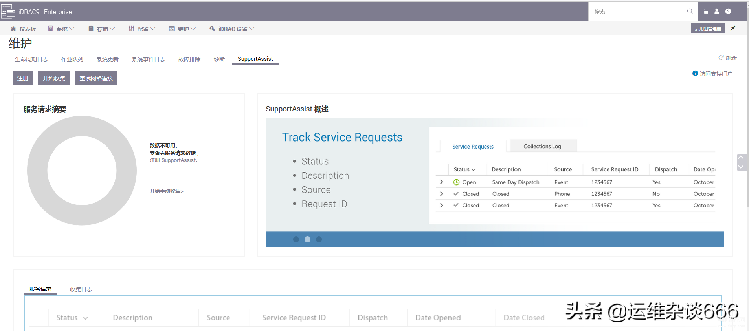Click the 仪表板 home icon

(13, 29)
